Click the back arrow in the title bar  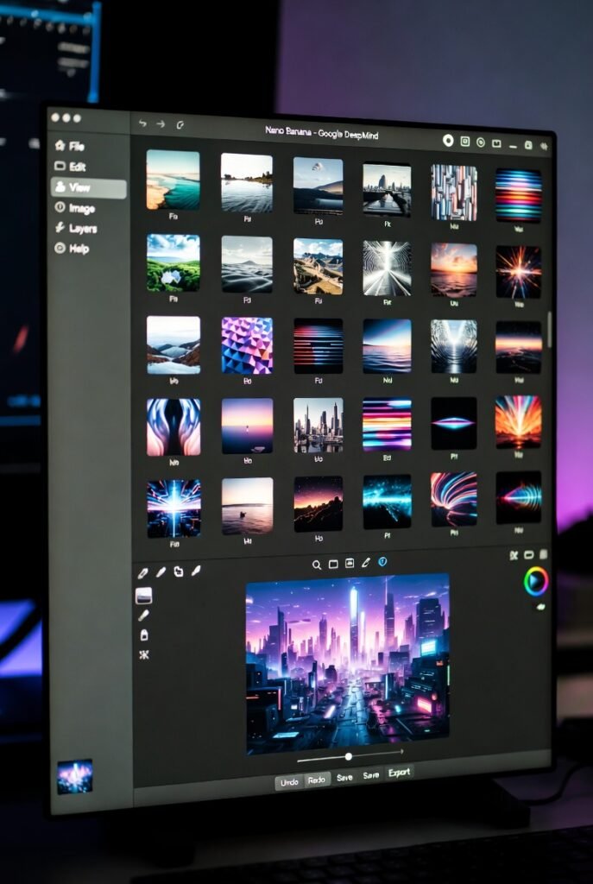point(142,123)
